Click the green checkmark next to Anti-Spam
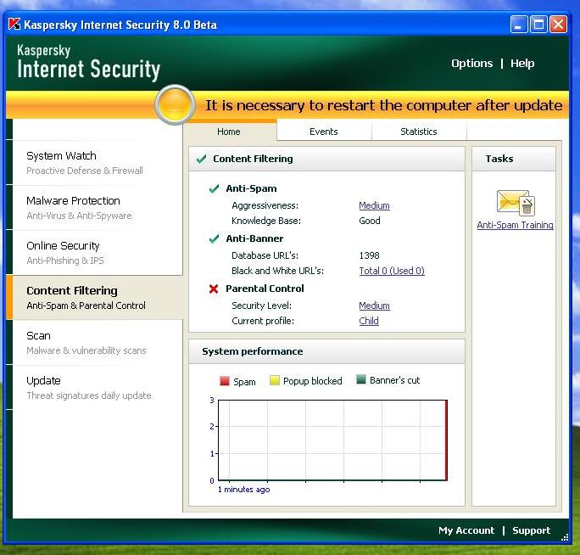580x555 pixels. (215, 189)
